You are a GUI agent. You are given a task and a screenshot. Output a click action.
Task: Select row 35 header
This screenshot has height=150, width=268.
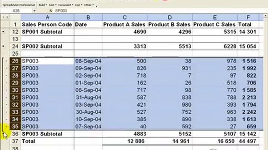pyautogui.click(x=15, y=127)
